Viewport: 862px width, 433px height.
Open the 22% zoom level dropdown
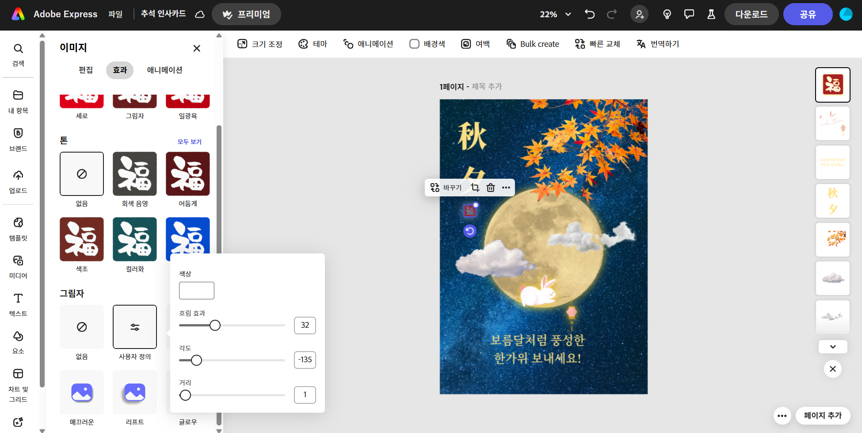555,14
